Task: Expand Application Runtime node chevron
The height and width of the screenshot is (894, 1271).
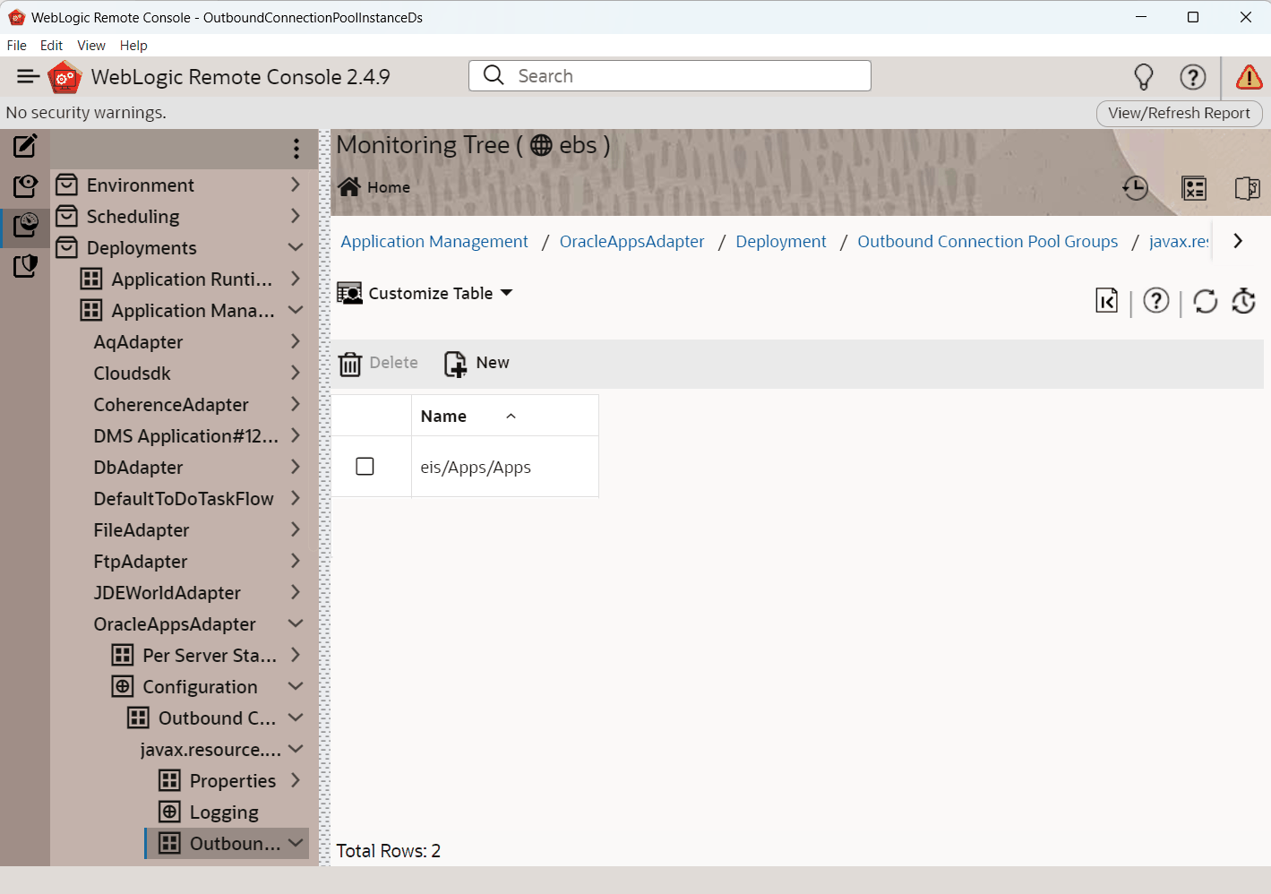Action: click(296, 279)
